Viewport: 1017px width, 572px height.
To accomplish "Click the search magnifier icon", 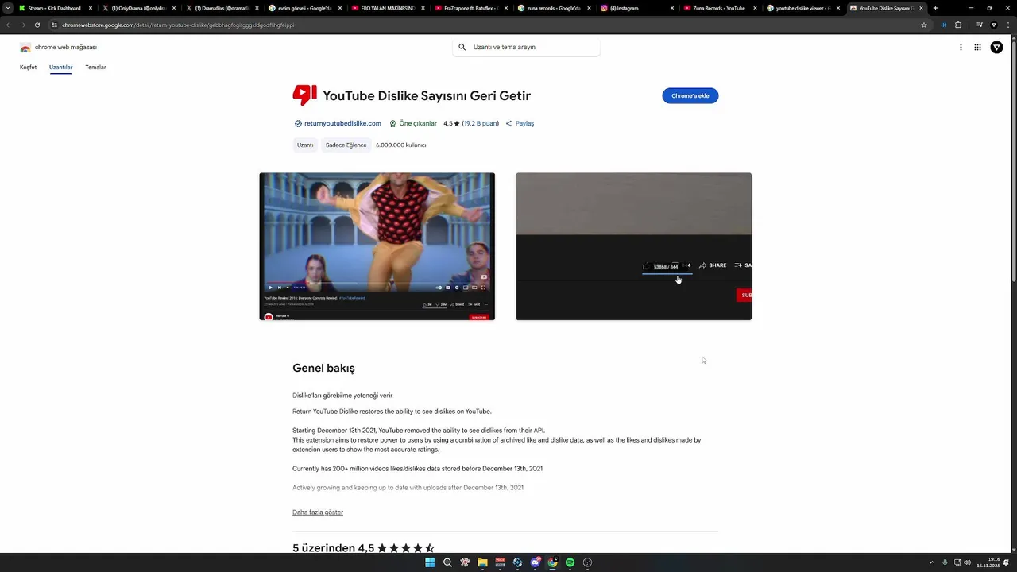I will tap(462, 47).
